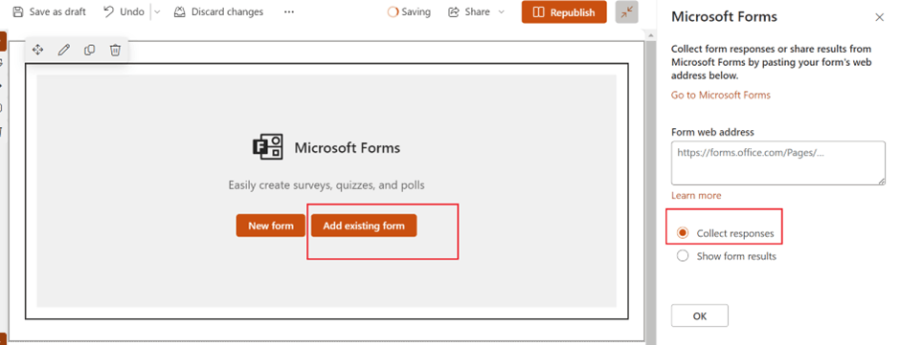Click the duplicate web part icon
The image size is (900, 345).
click(90, 51)
